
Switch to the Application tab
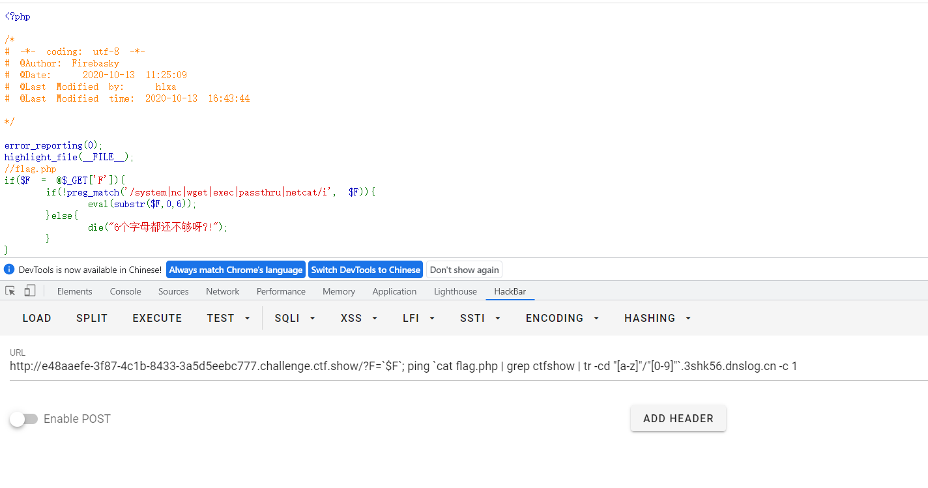coord(394,291)
